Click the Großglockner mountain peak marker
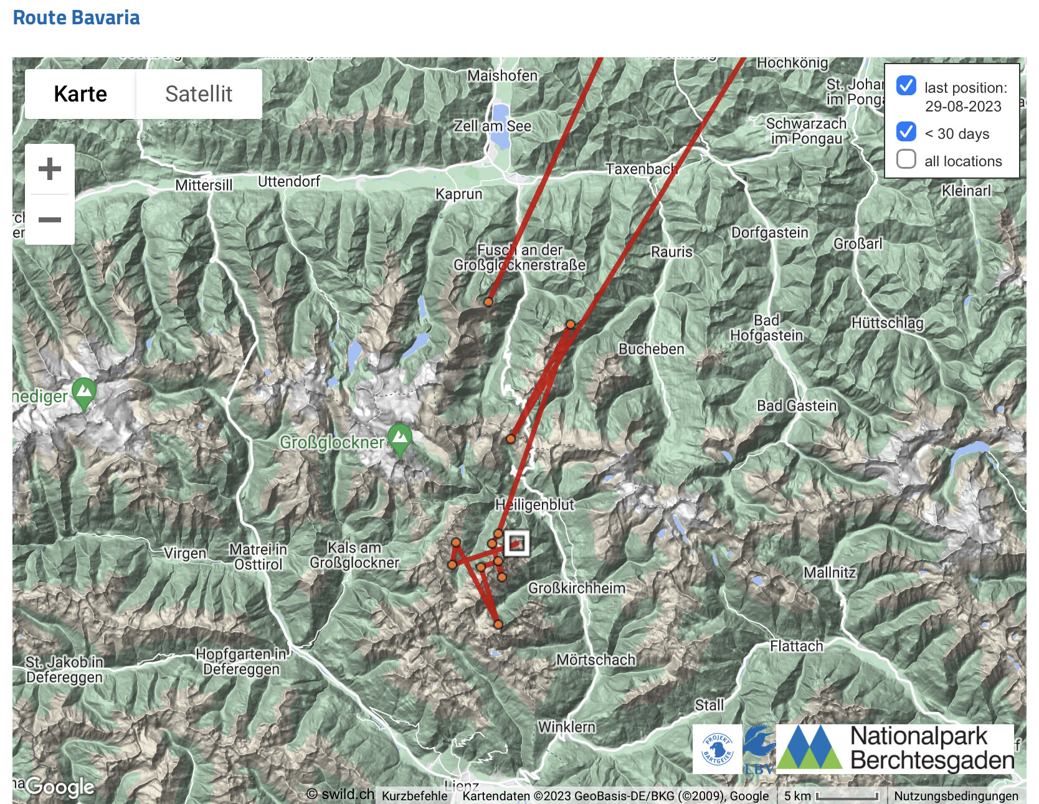The height and width of the screenshot is (804, 1039). tap(400, 440)
